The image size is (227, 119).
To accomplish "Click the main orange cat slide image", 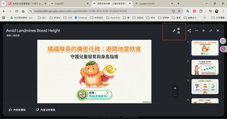I will click(x=94, y=72).
